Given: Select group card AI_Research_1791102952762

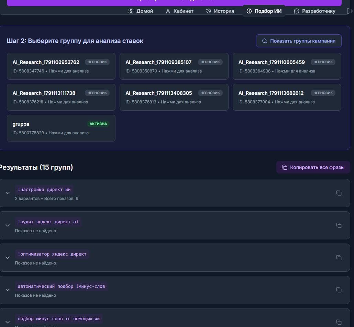Looking at the screenshot, I should point(61,66).
